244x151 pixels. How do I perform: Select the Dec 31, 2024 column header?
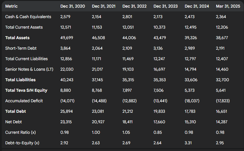tap(197, 6)
